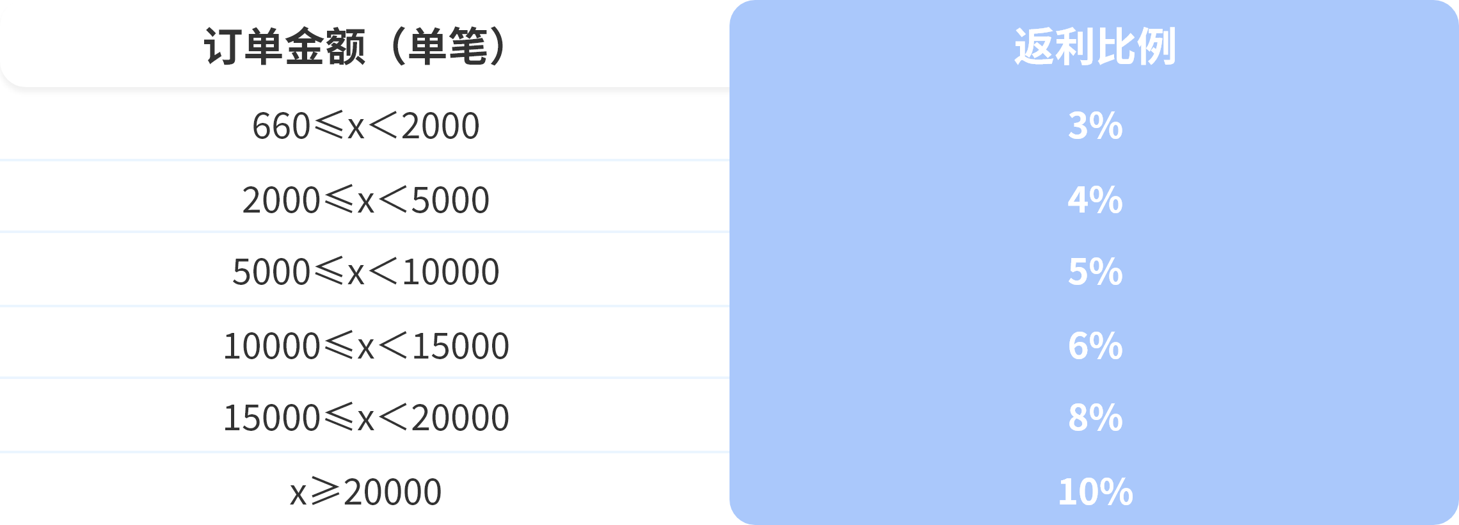This screenshot has height=525, width=1459.
Task: Click the ≥ symbol in last row
Action: (x=325, y=490)
